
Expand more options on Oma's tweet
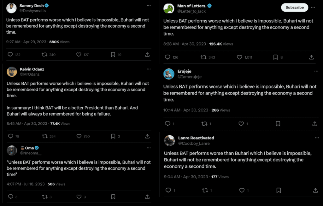tap(149, 148)
